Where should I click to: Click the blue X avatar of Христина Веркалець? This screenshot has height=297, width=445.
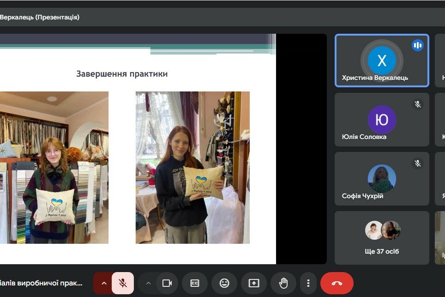click(382, 60)
